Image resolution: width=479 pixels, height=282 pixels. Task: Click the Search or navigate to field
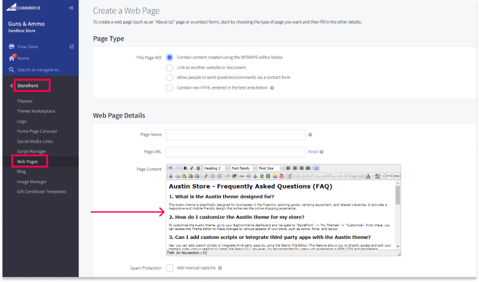point(39,70)
